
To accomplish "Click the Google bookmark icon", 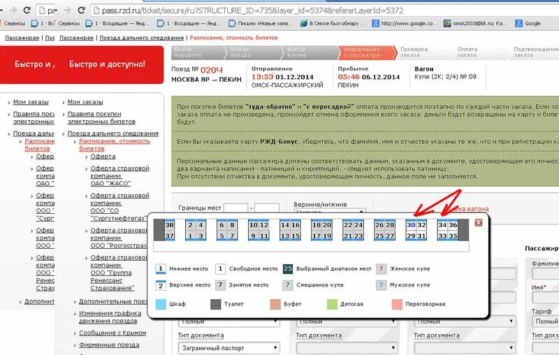I will [x=518, y=24].
